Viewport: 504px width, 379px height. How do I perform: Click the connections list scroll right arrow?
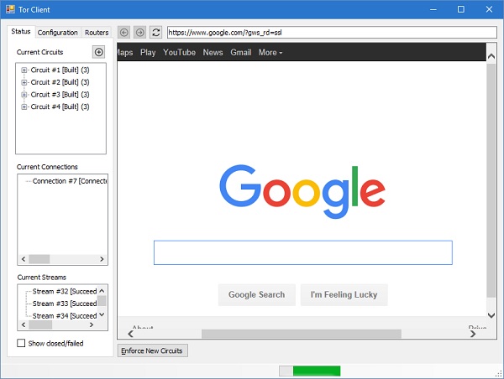[x=102, y=259]
